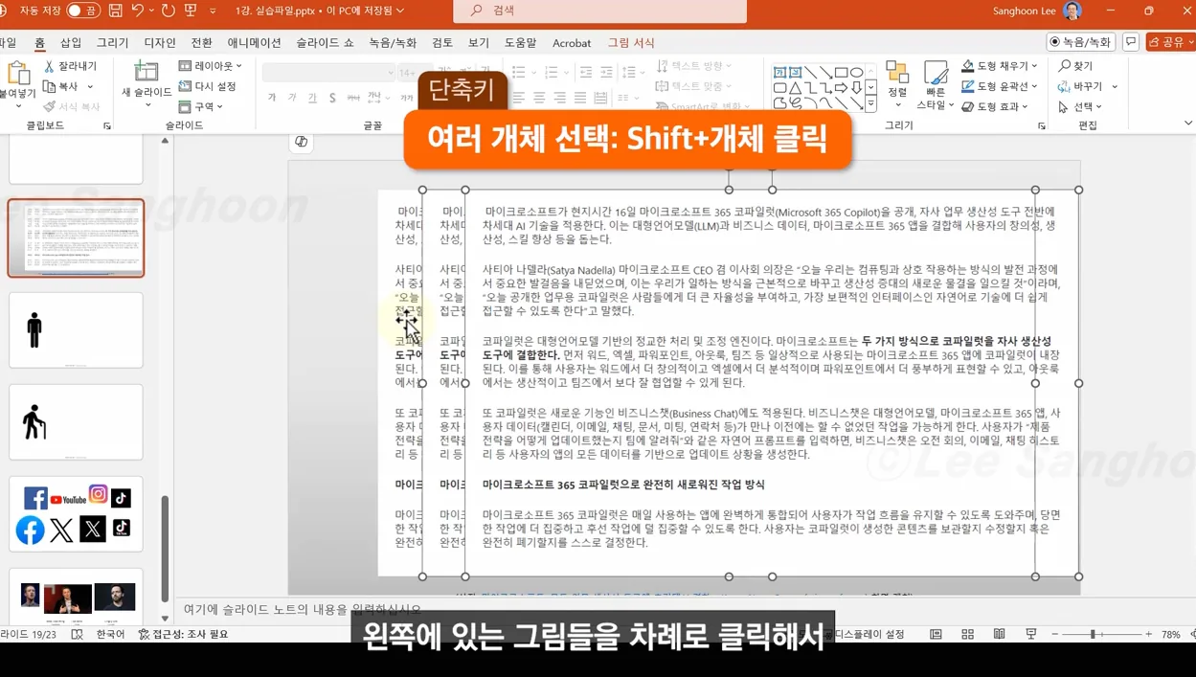Screen dimensions: 1196x677
Task: Click the 찾기 find button
Action: pos(1075,66)
